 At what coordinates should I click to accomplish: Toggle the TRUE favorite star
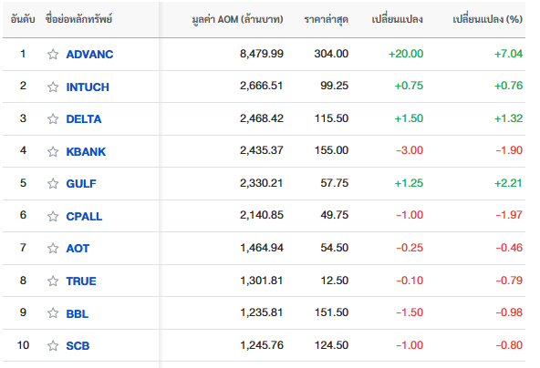tap(53, 281)
